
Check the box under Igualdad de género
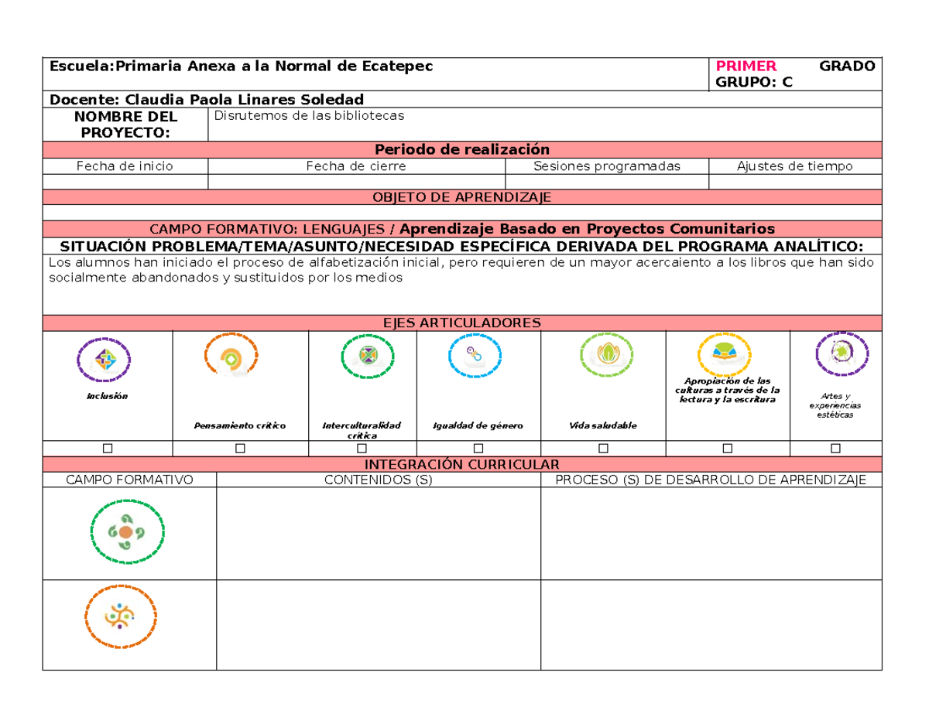point(478,449)
